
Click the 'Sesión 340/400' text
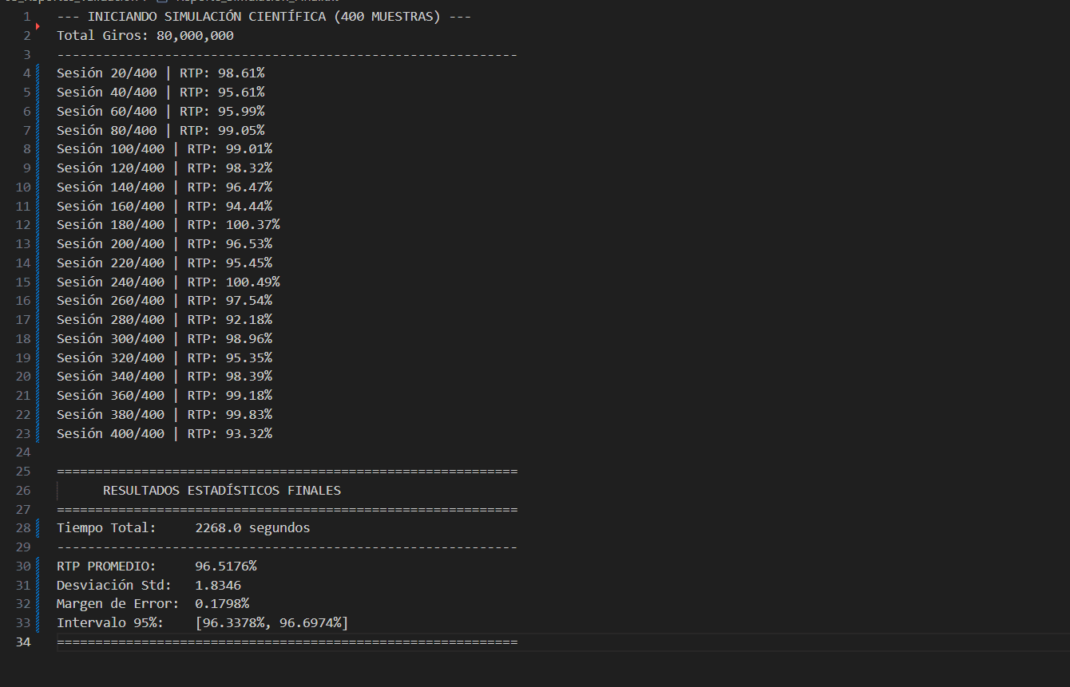coord(111,377)
